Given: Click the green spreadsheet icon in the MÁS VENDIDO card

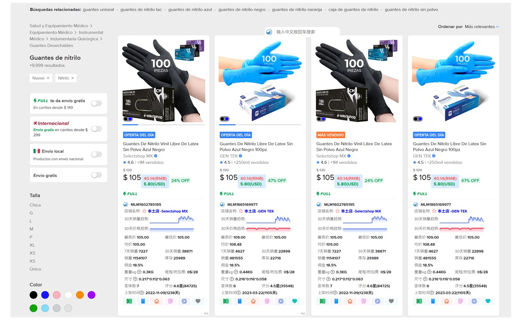Looking at the screenshot, I should tap(323, 301).
